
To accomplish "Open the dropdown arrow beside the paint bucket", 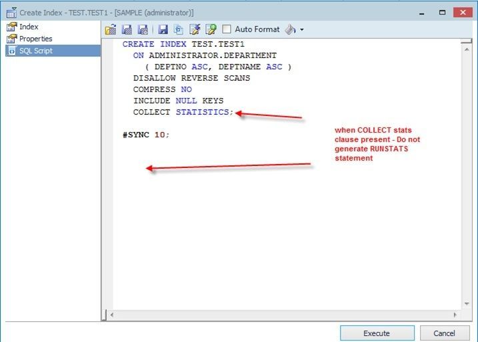I will pos(302,30).
